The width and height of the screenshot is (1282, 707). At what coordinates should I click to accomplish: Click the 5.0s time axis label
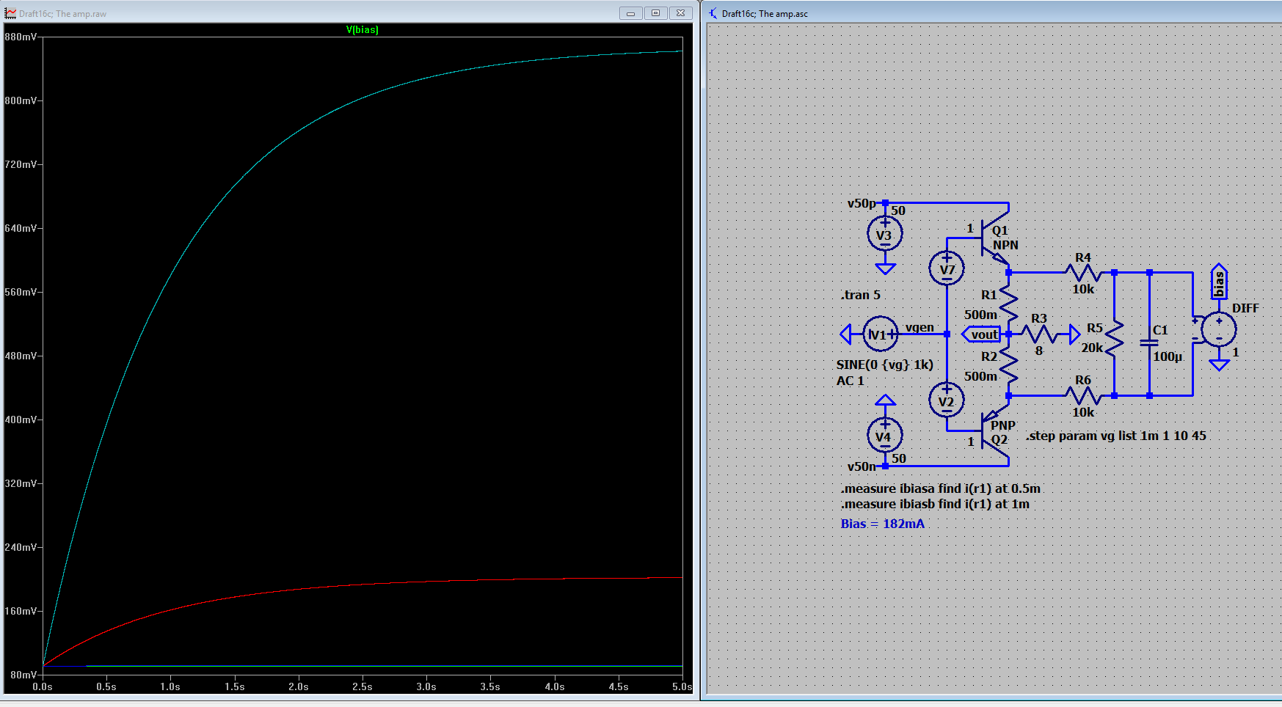click(682, 687)
